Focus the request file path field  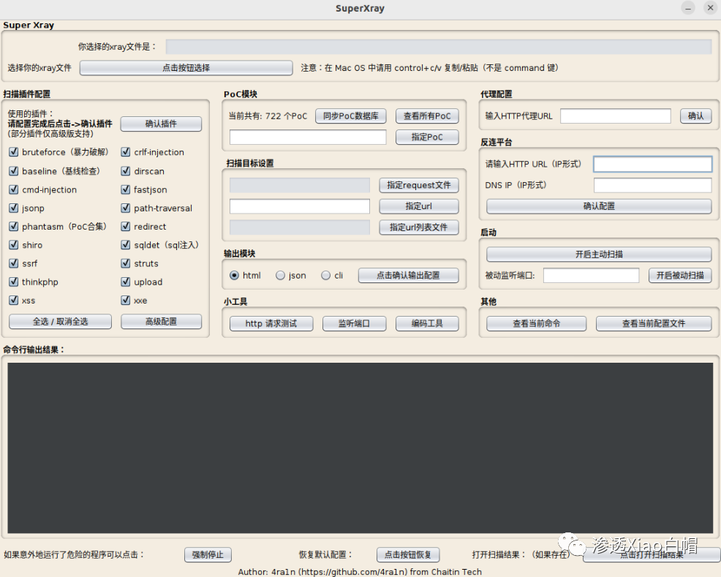(x=300, y=185)
